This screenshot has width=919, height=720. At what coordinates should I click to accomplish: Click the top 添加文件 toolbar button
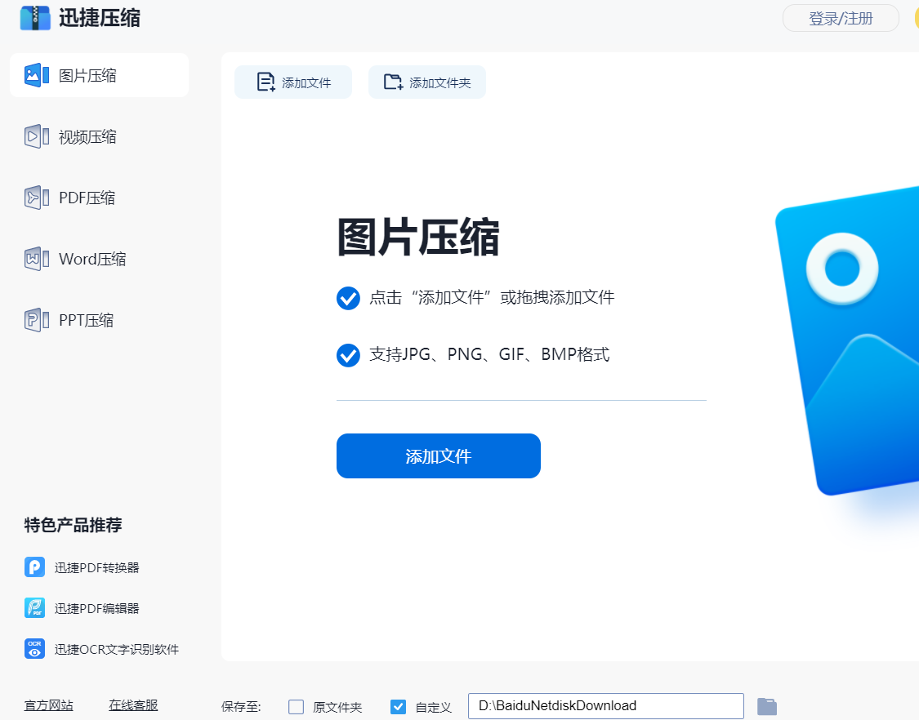(x=293, y=82)
